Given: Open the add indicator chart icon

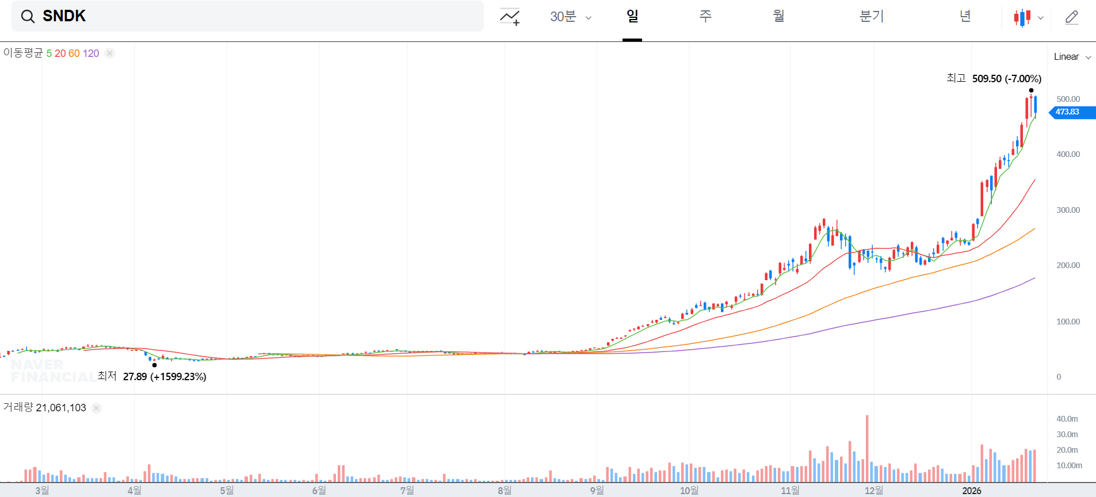Looking at the screenshot, I should tap(510, 17).
